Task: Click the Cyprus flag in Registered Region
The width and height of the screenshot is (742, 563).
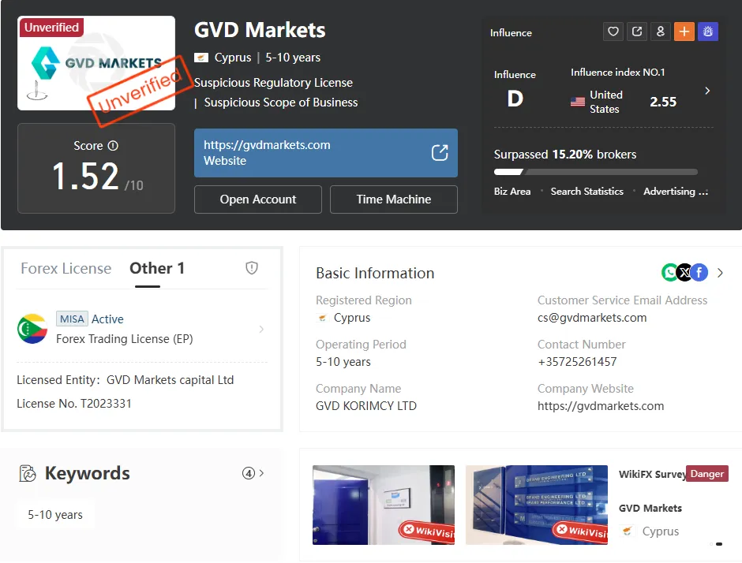Action: (x=322, y=318)
